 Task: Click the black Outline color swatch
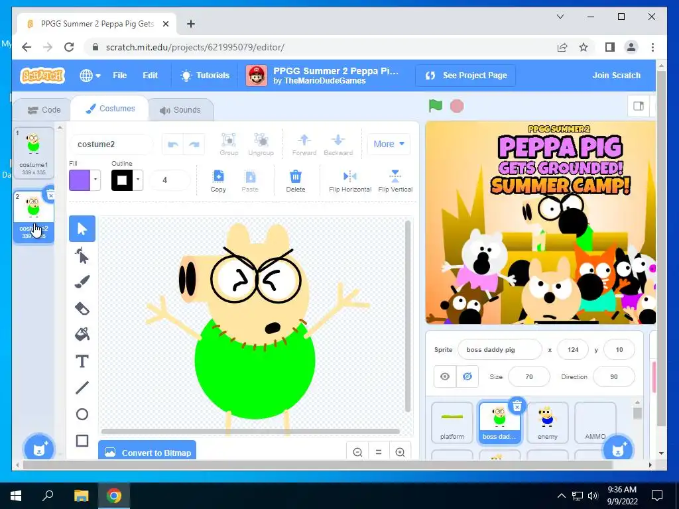pyautogui.click(x=122, y=180)
